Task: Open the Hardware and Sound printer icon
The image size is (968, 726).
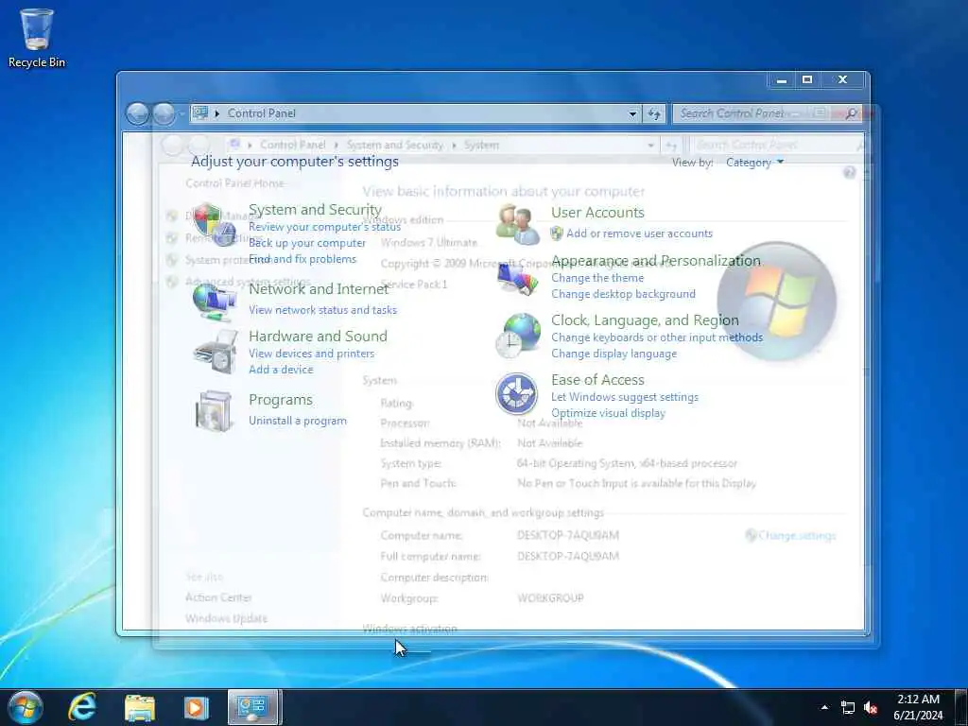Action: pyautogui.click(x=216, y=352)
